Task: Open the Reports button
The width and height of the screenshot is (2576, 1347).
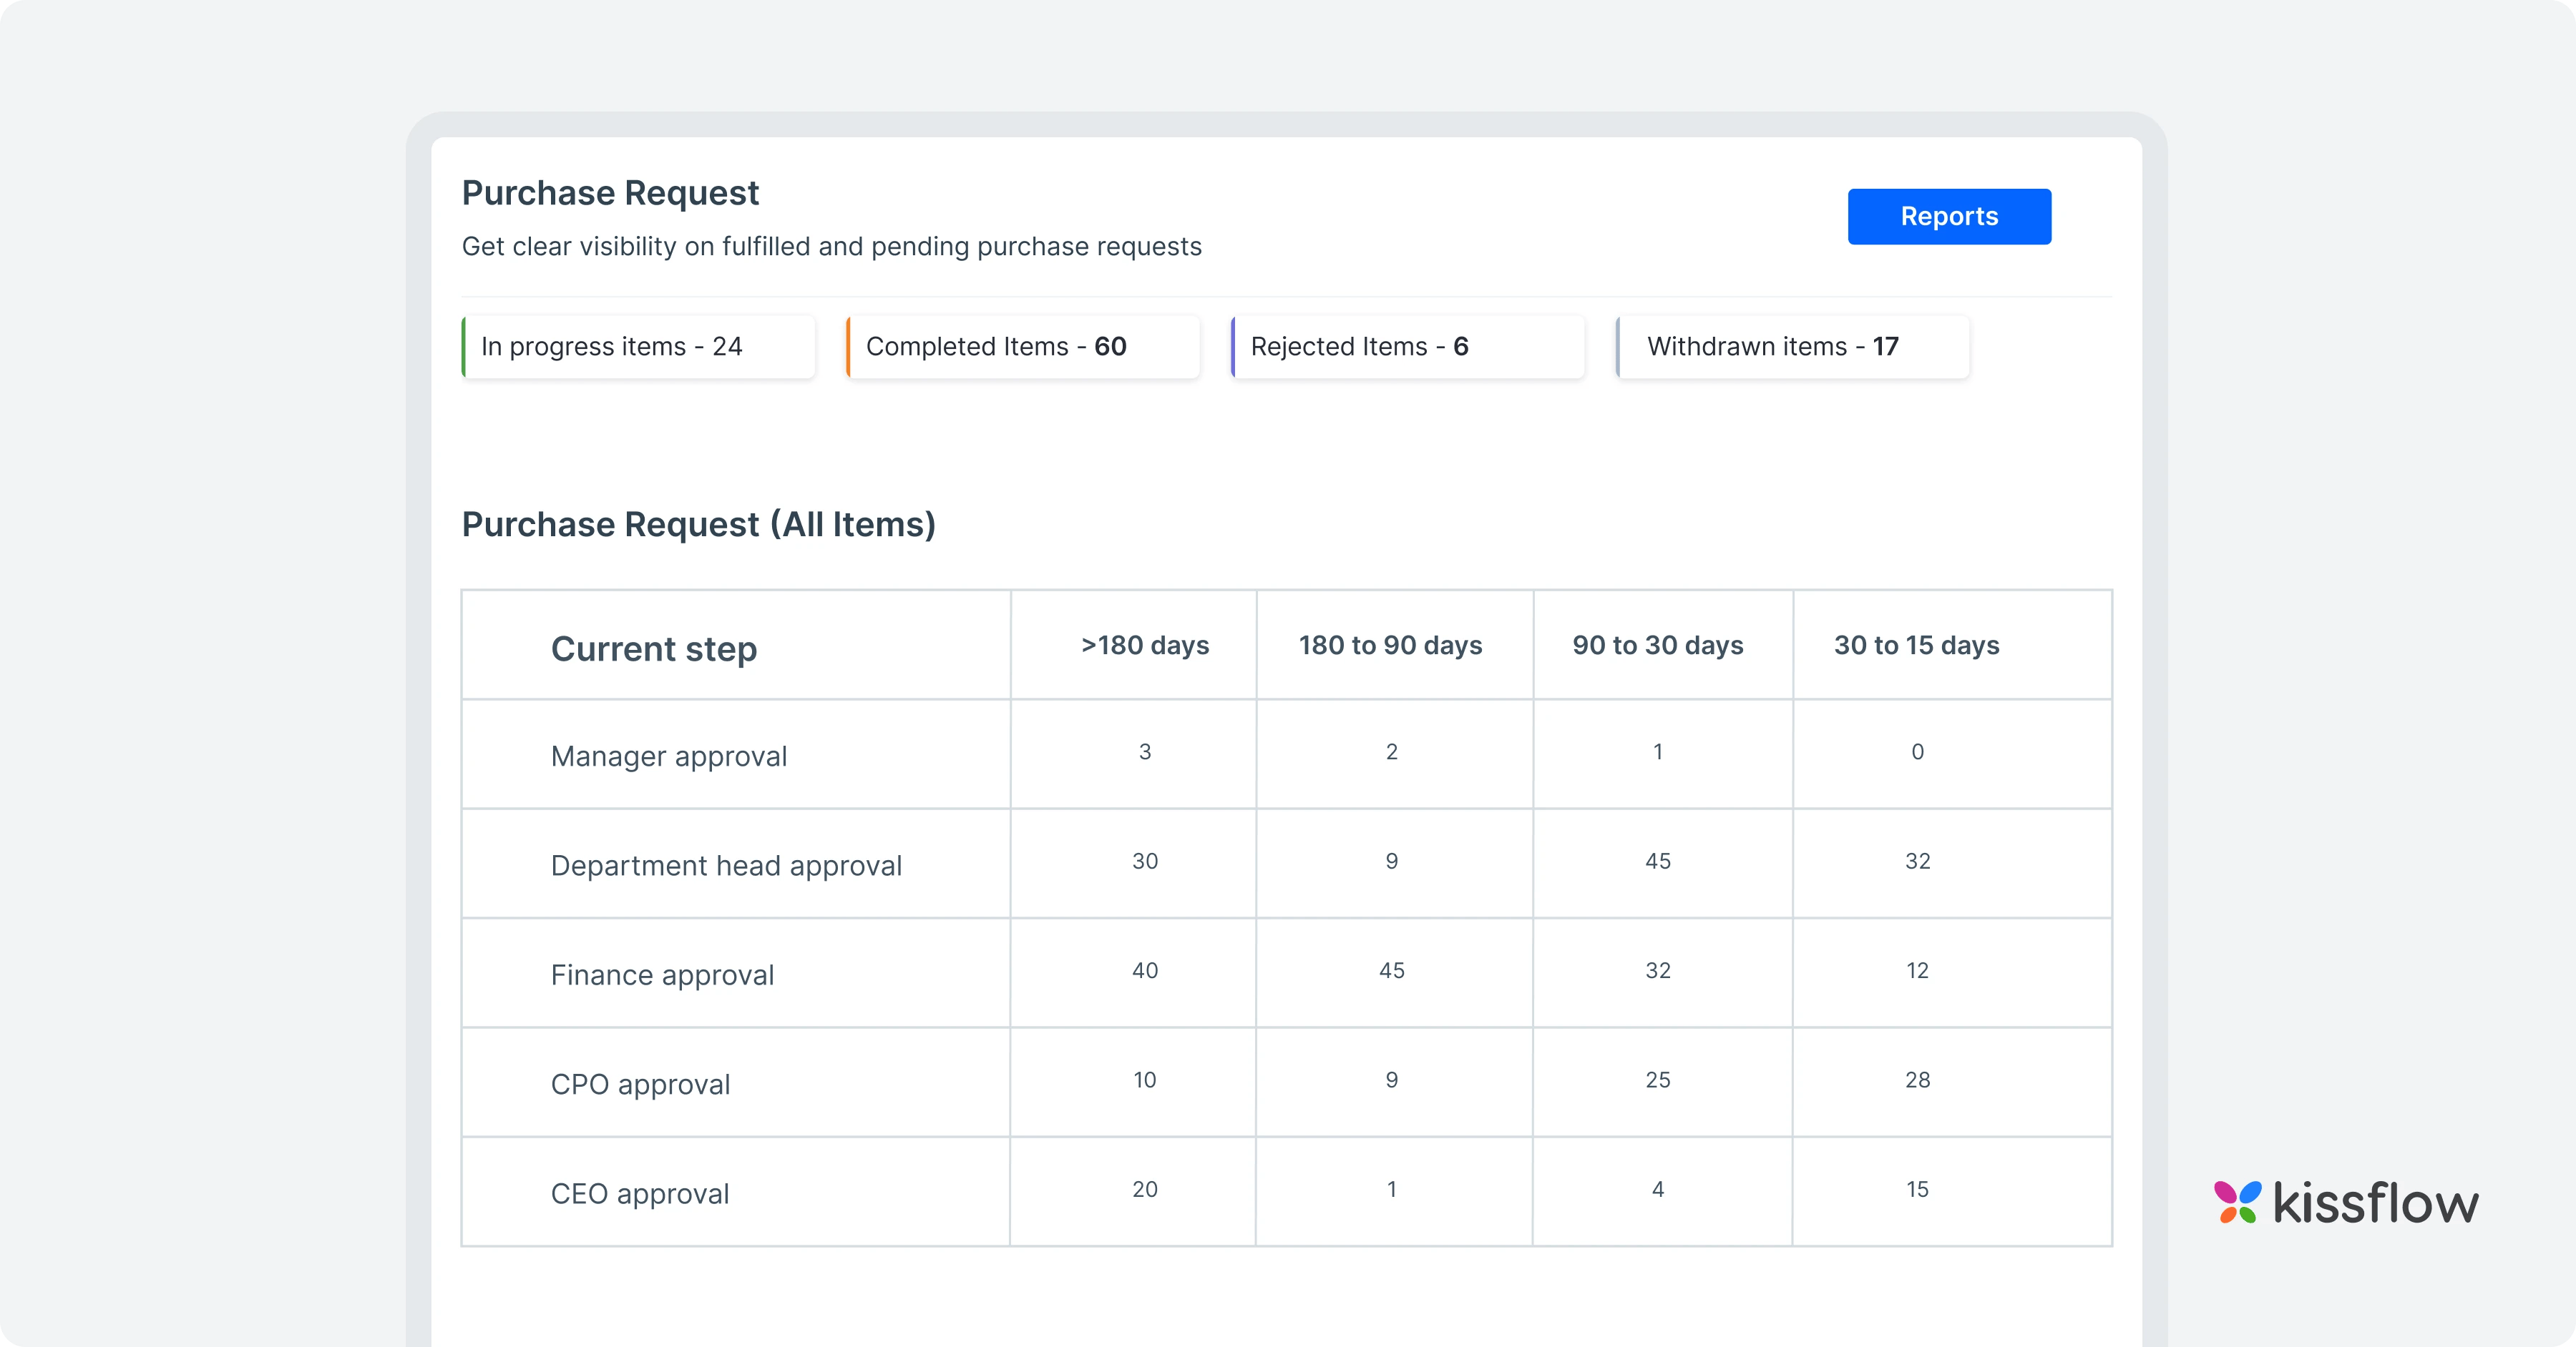Action: pos(1949,216)
